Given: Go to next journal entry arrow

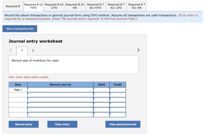Looking at the screenshot, I should (x=138, y=50).
